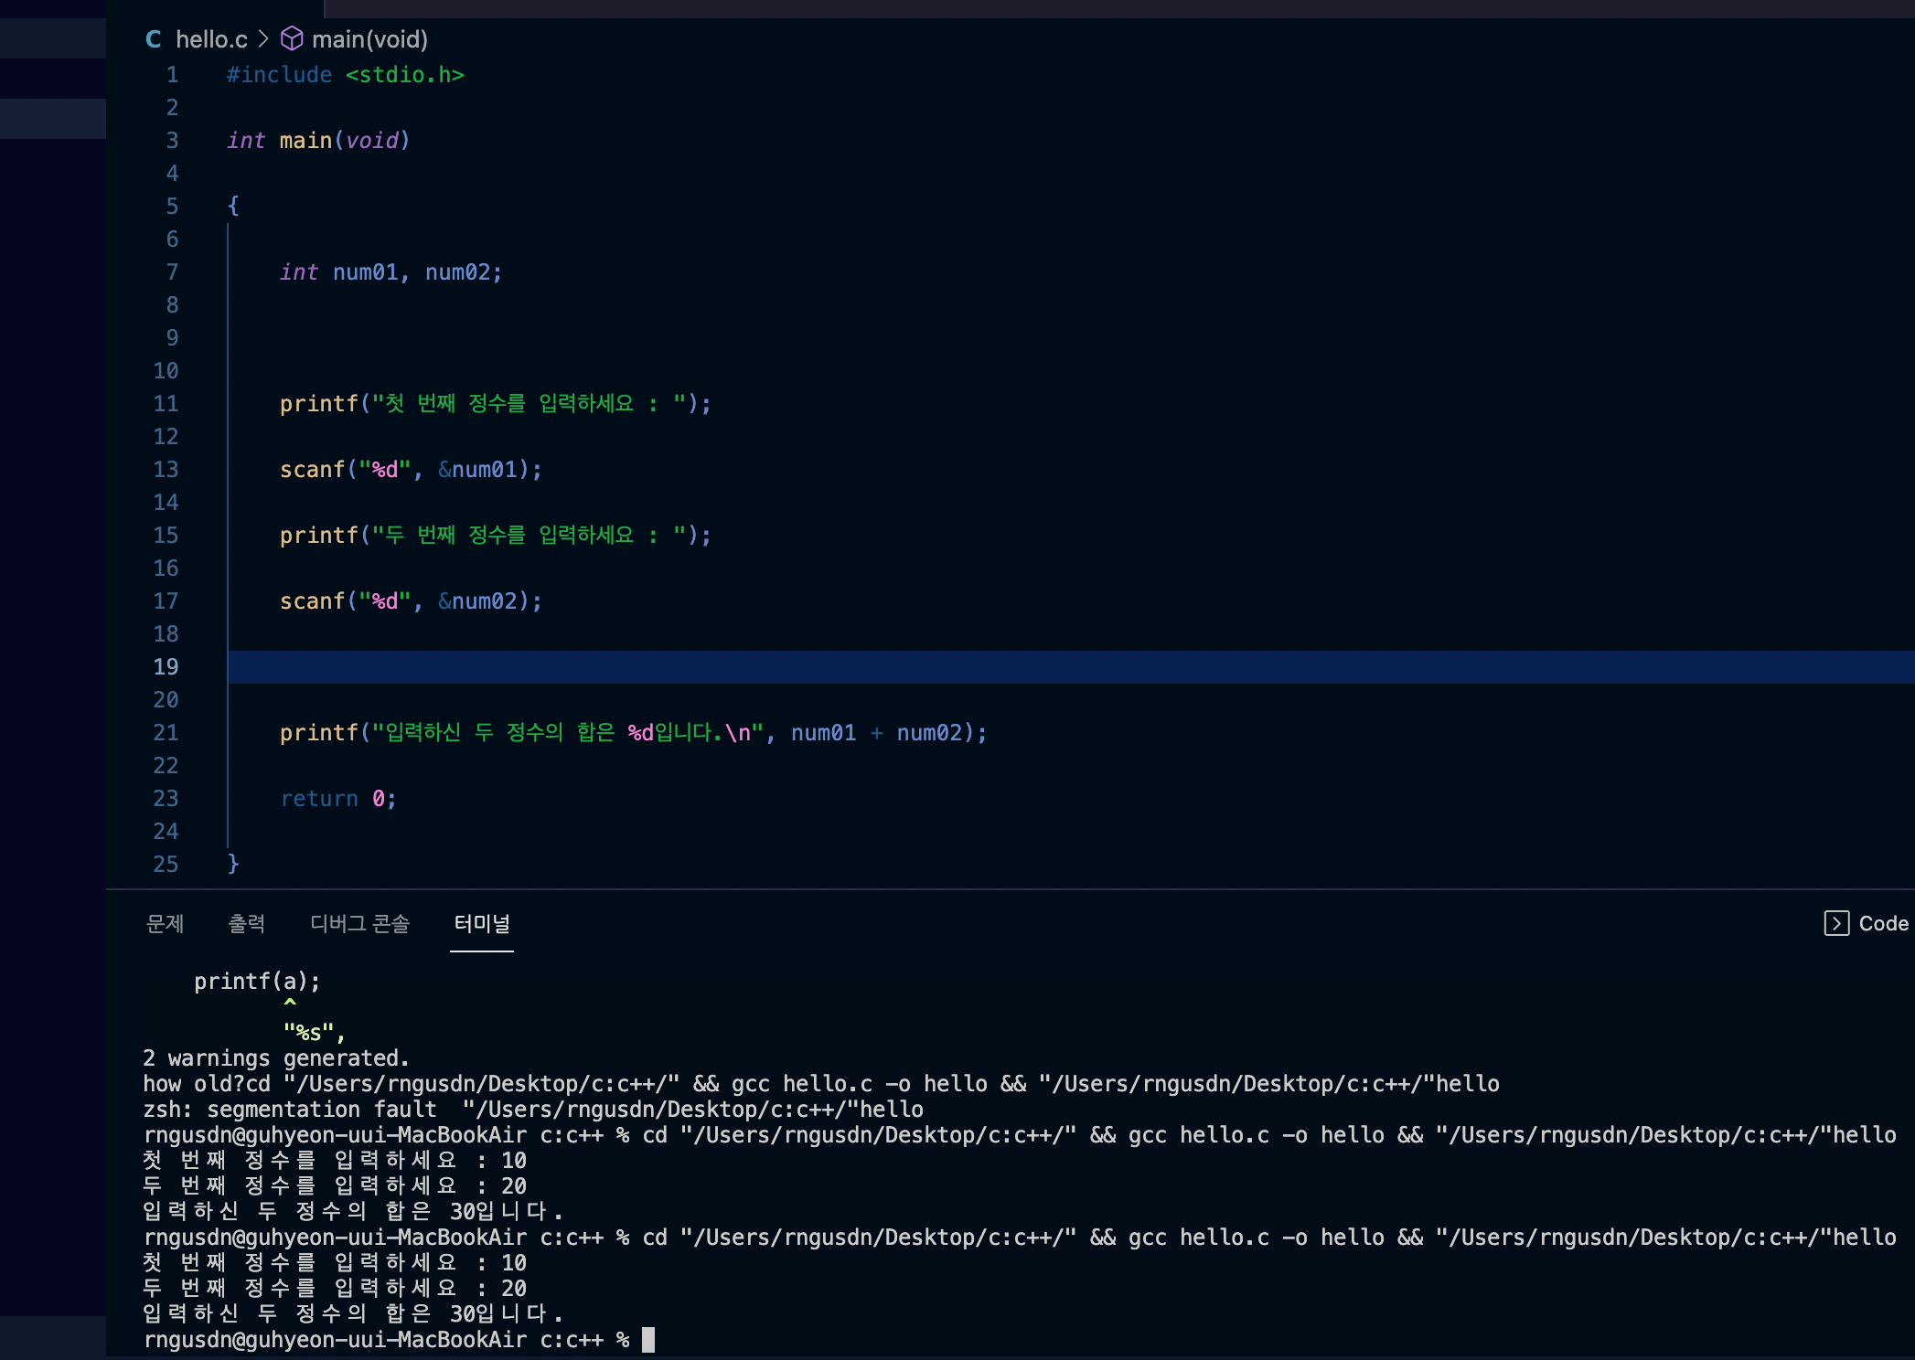Screen dimensions: 1915x1360
Task: Place cursor at the terminal prompt
Action: (x=649, y=1340)
